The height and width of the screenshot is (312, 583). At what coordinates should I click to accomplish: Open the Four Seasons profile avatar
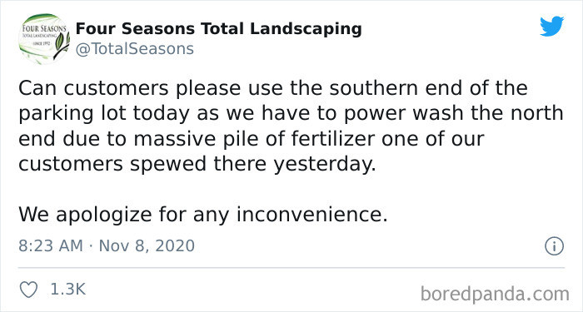pyautogui.click(x=44, y=39)
